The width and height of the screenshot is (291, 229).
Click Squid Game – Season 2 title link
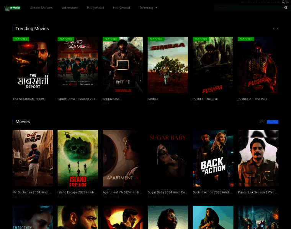[77, 99]
